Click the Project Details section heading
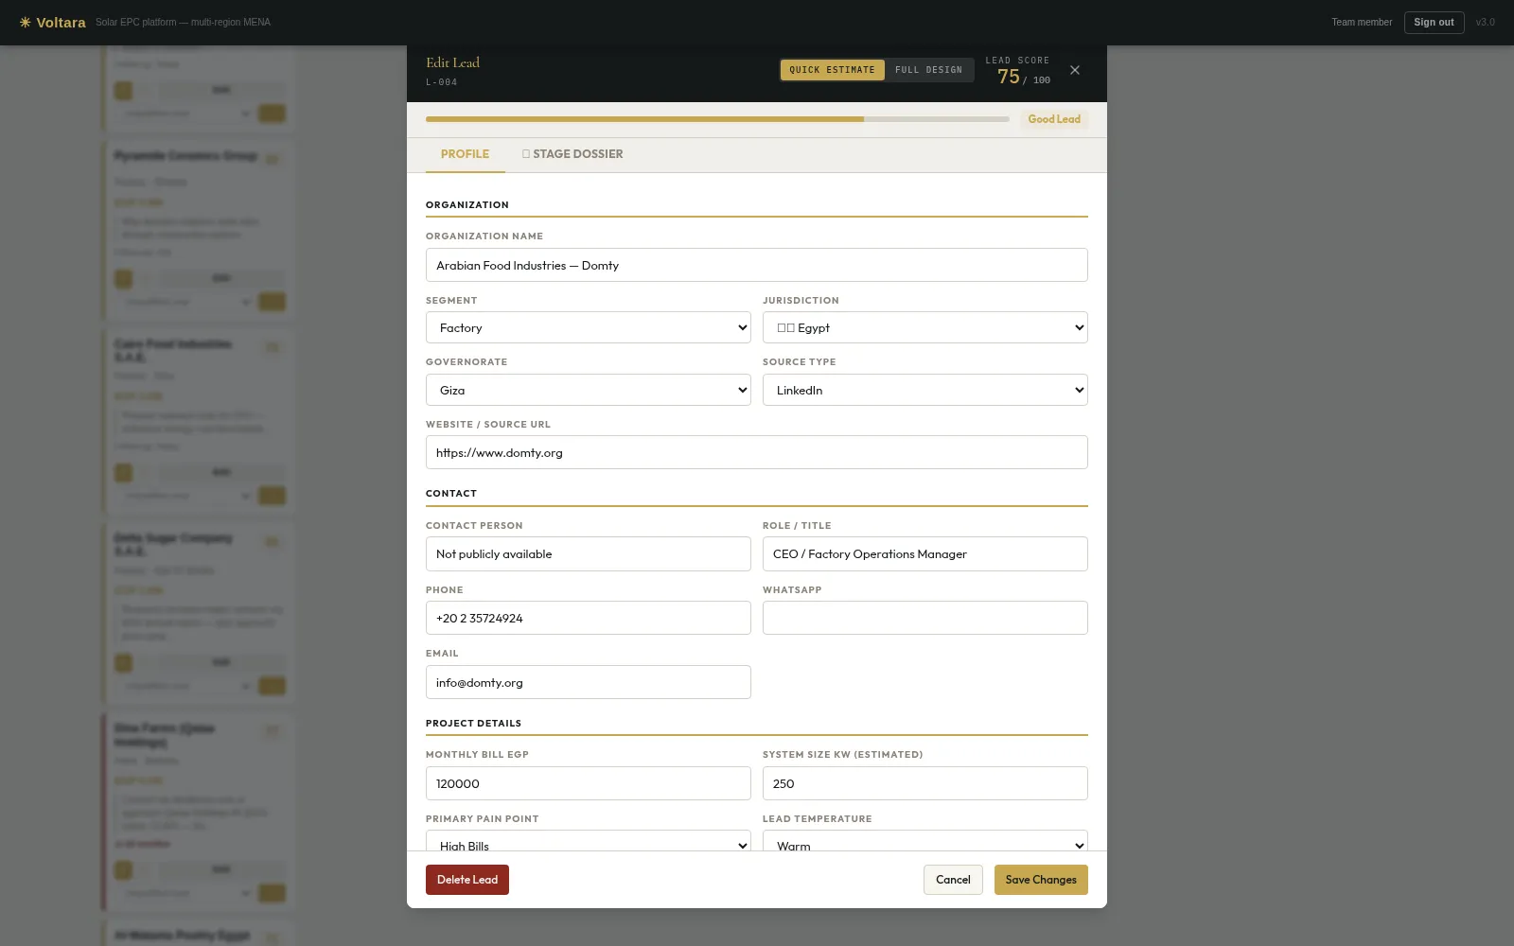Screen dimensions: 1514x946 pos(473,724)
